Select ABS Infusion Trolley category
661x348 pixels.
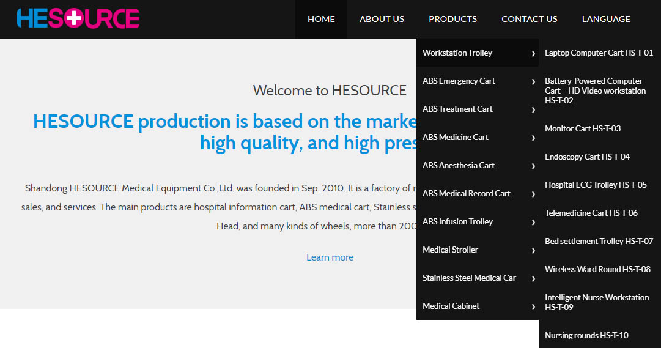tap(478, 221)
